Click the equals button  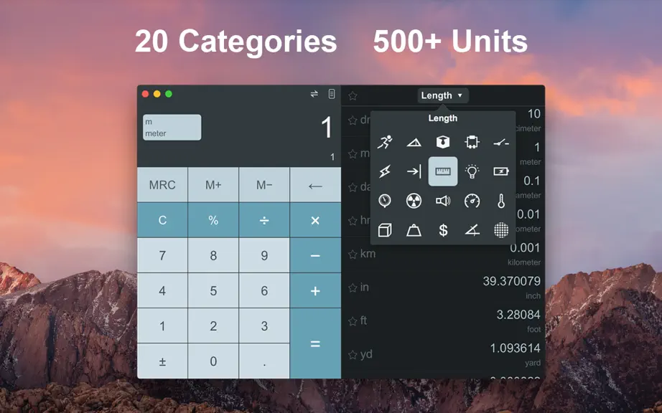315,343
